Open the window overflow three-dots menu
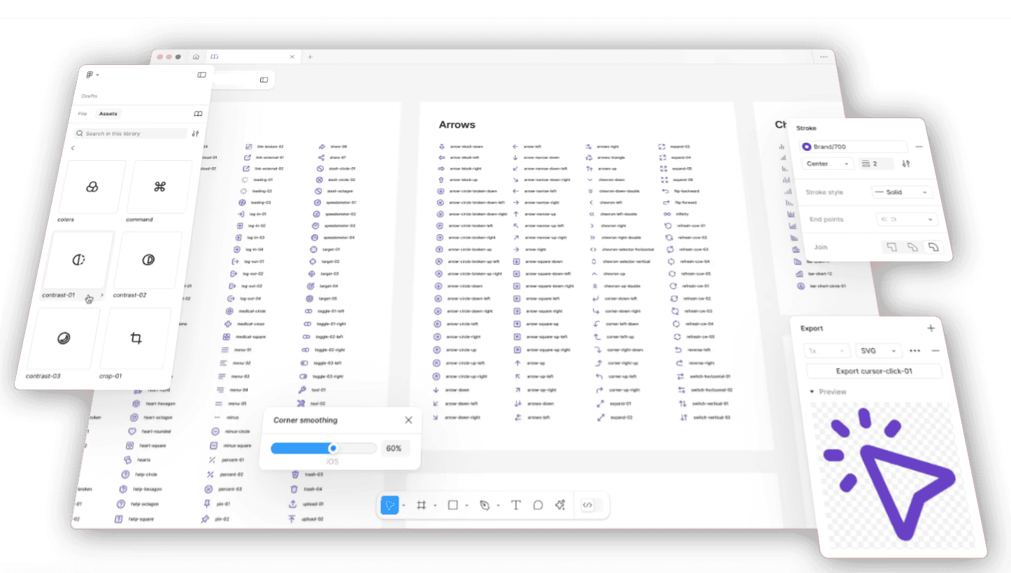Screen dimensions: 1011x573 click(x=824, y=57)
